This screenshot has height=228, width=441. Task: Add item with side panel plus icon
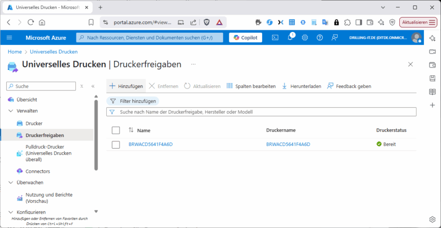432,105
